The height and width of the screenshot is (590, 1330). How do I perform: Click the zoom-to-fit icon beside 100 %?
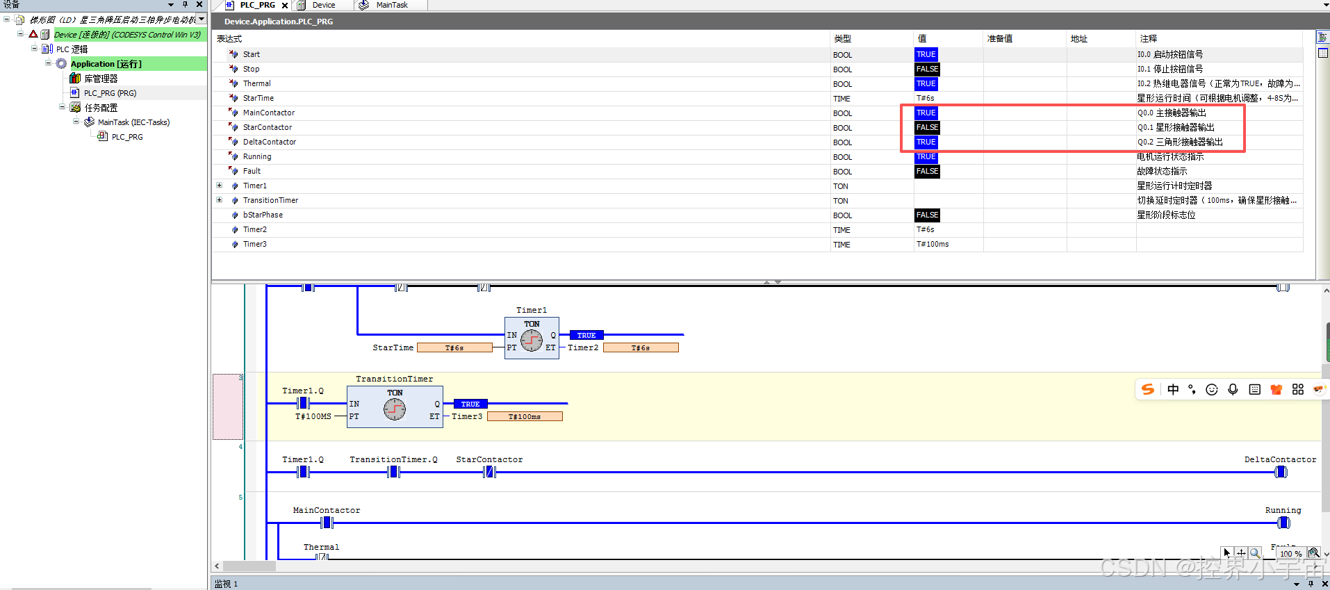tap(1313, 553)
